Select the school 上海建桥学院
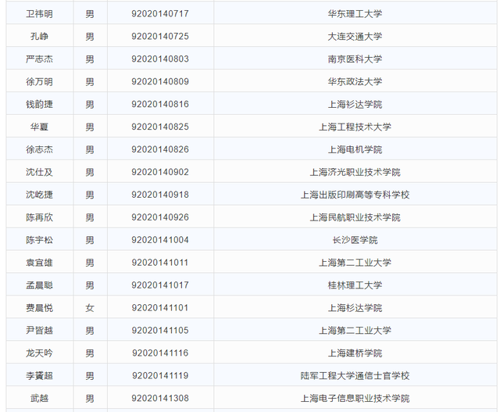Image resolution: width=500 pixels, height=412 pixels. 355,353
